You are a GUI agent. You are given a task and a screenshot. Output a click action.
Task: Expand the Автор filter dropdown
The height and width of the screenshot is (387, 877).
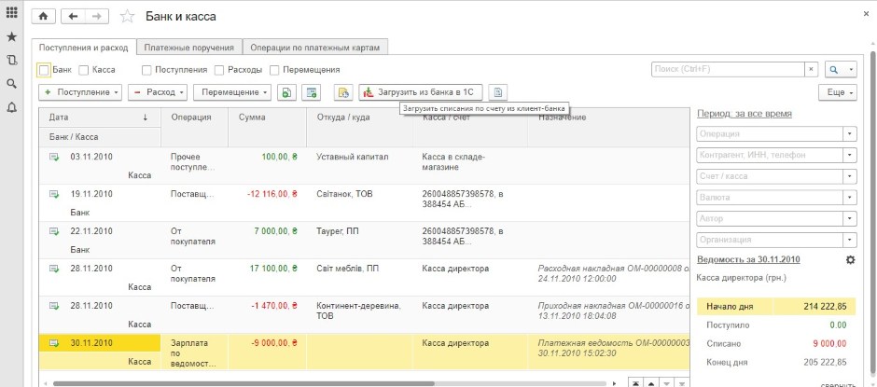coord(850,218)
